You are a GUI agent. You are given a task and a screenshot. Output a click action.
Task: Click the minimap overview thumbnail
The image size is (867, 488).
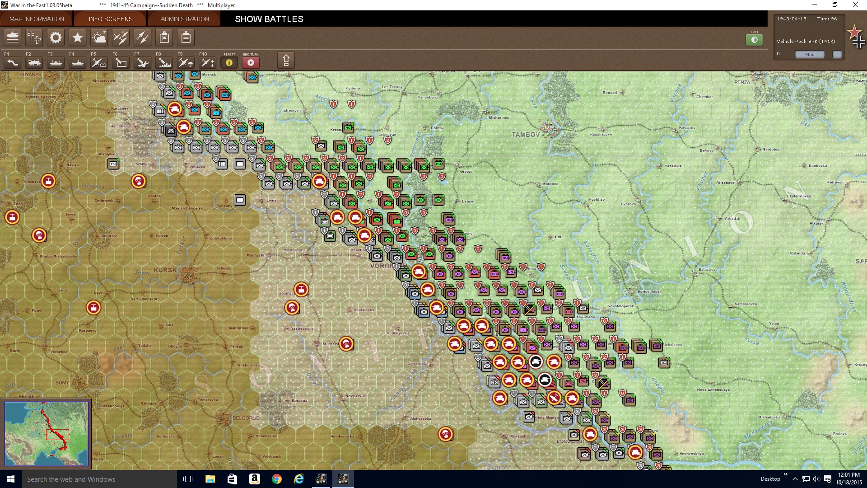pos(46,433)
